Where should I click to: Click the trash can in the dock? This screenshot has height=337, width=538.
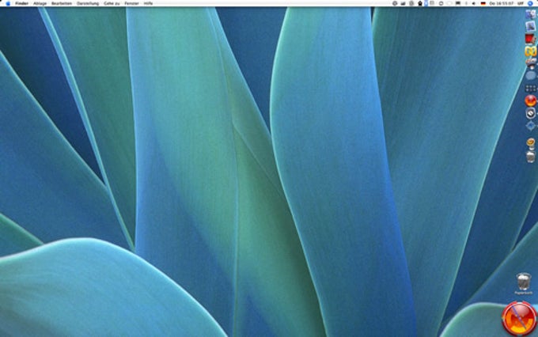coord(530,156)
